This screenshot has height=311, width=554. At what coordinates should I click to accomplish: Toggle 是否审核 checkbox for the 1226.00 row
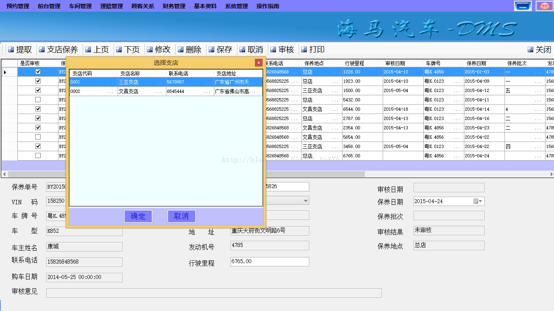pyautogui.click(x=38, y=71)
